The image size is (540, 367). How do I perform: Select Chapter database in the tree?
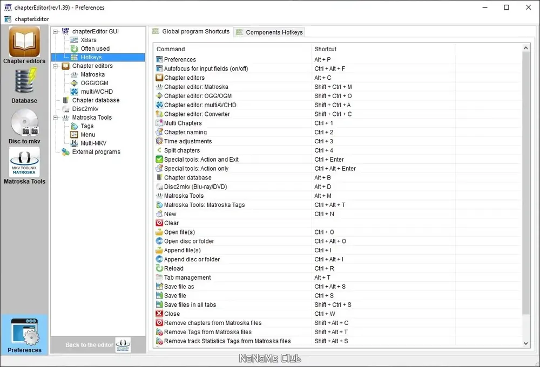(x=96, y=100)
